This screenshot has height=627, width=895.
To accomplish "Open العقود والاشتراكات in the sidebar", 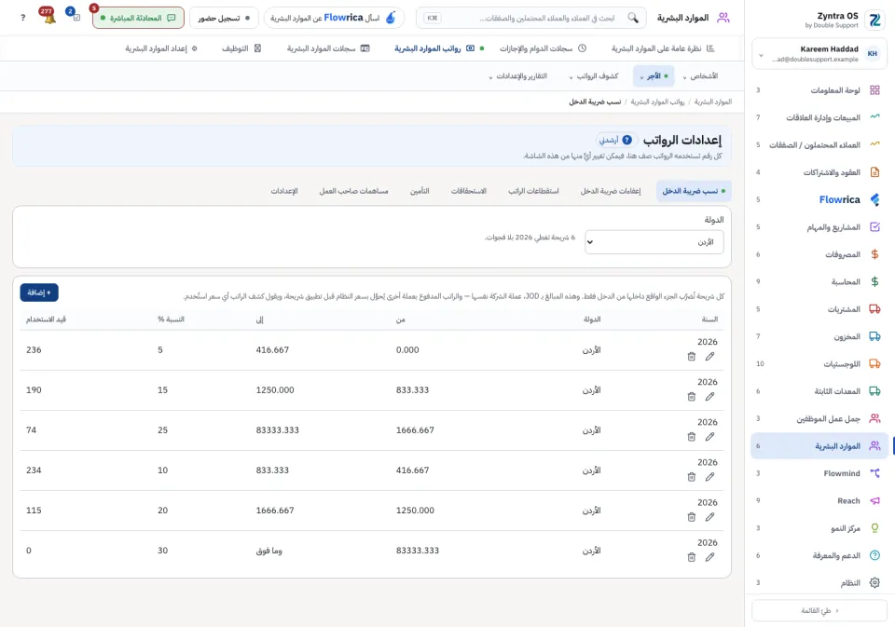I will point(819,172).
